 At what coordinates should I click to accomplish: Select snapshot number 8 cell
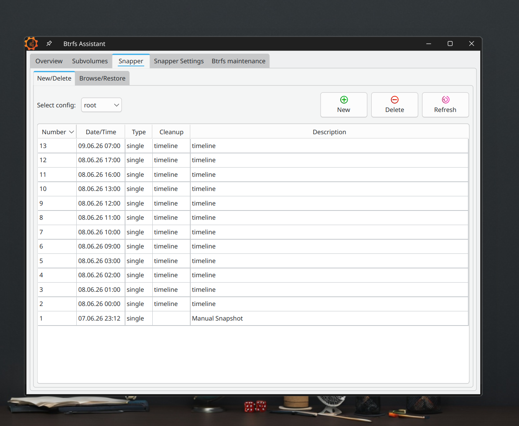pos(57,217)
